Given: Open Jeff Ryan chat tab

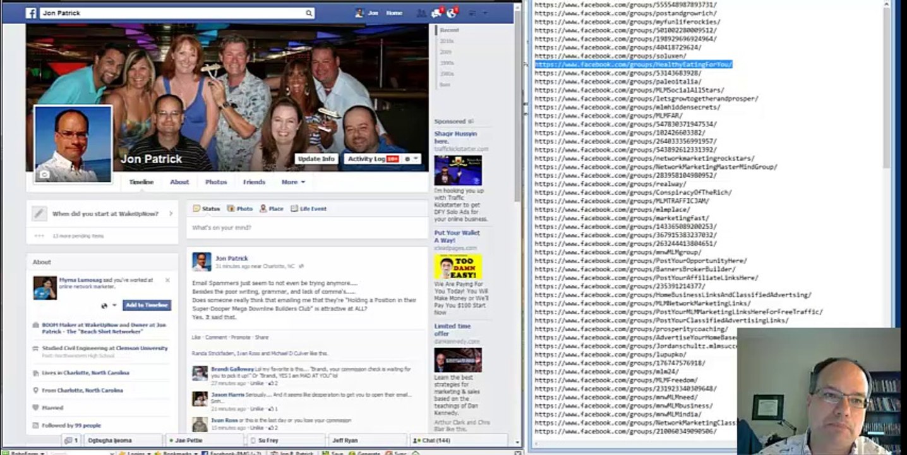Looking at the screenshot, I should point(367,440).
